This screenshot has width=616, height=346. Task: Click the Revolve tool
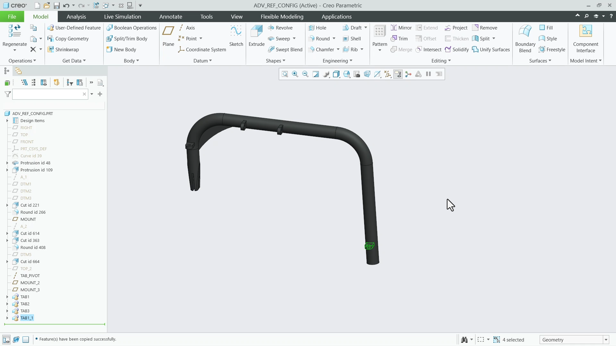[280, 28]
